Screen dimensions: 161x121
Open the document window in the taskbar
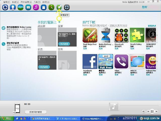(x=68, y=119)
